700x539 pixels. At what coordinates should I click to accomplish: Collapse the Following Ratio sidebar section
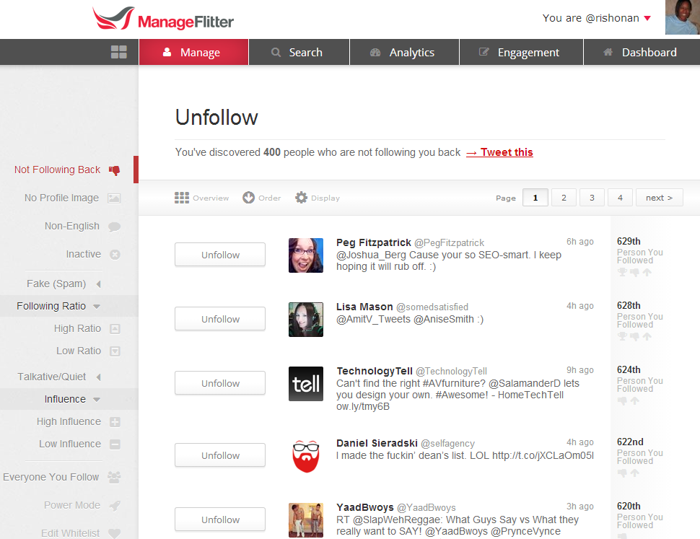(x=97, y=307)
